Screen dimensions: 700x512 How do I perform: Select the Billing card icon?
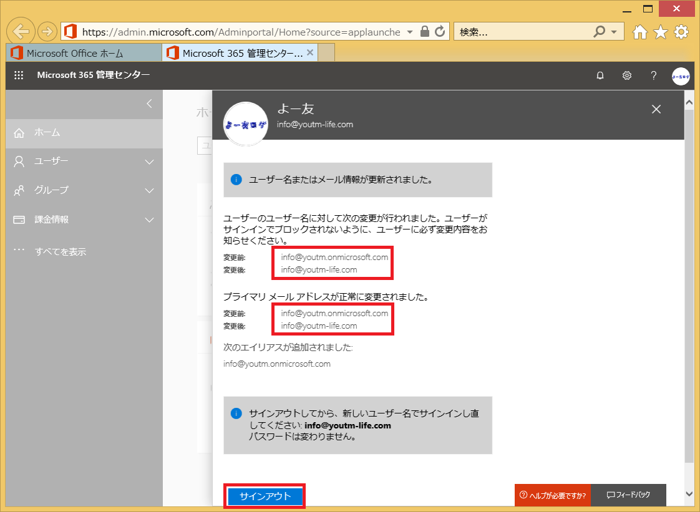coord(19,220)
